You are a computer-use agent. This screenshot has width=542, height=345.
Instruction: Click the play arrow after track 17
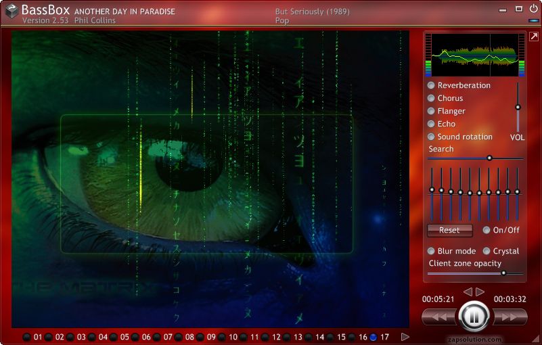coord(405,337)
